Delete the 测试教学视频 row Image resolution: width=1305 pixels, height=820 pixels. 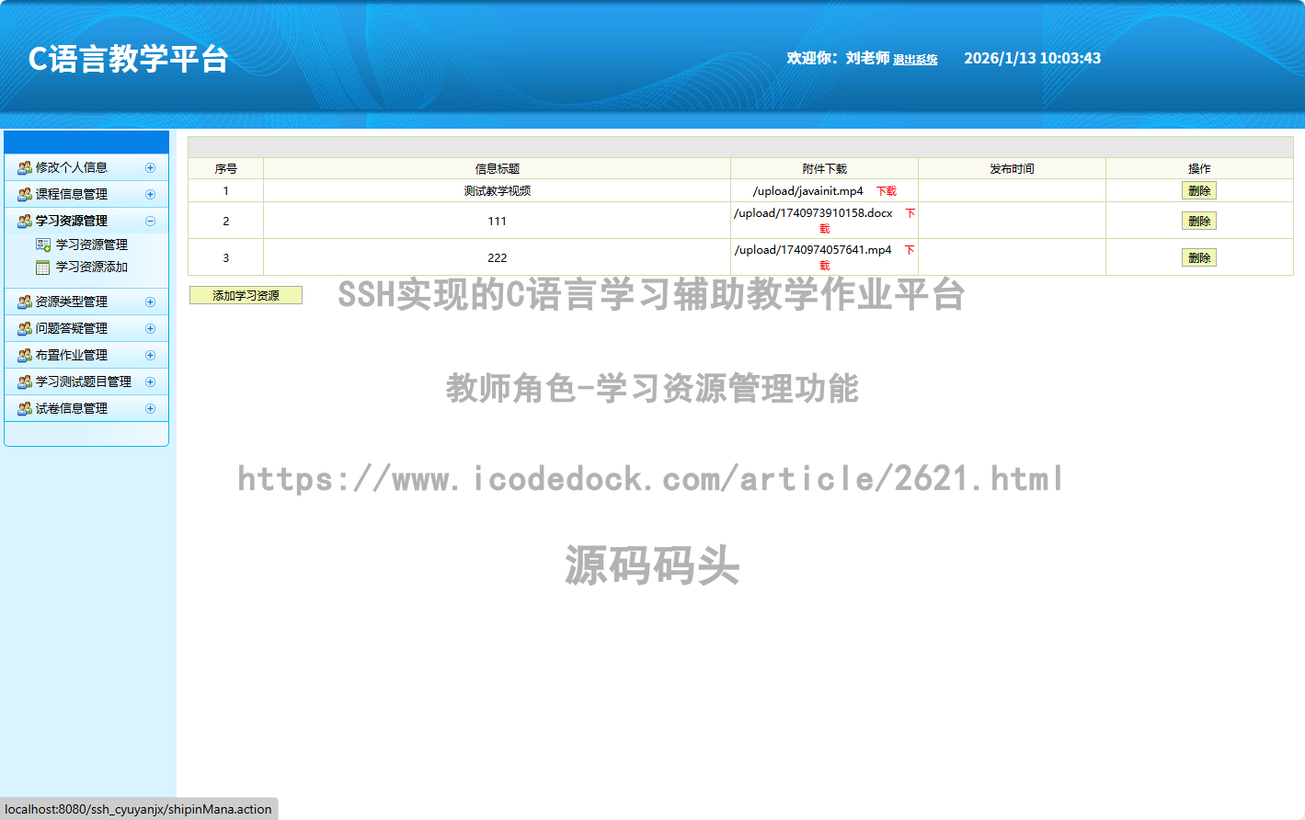coord(1198,191)
